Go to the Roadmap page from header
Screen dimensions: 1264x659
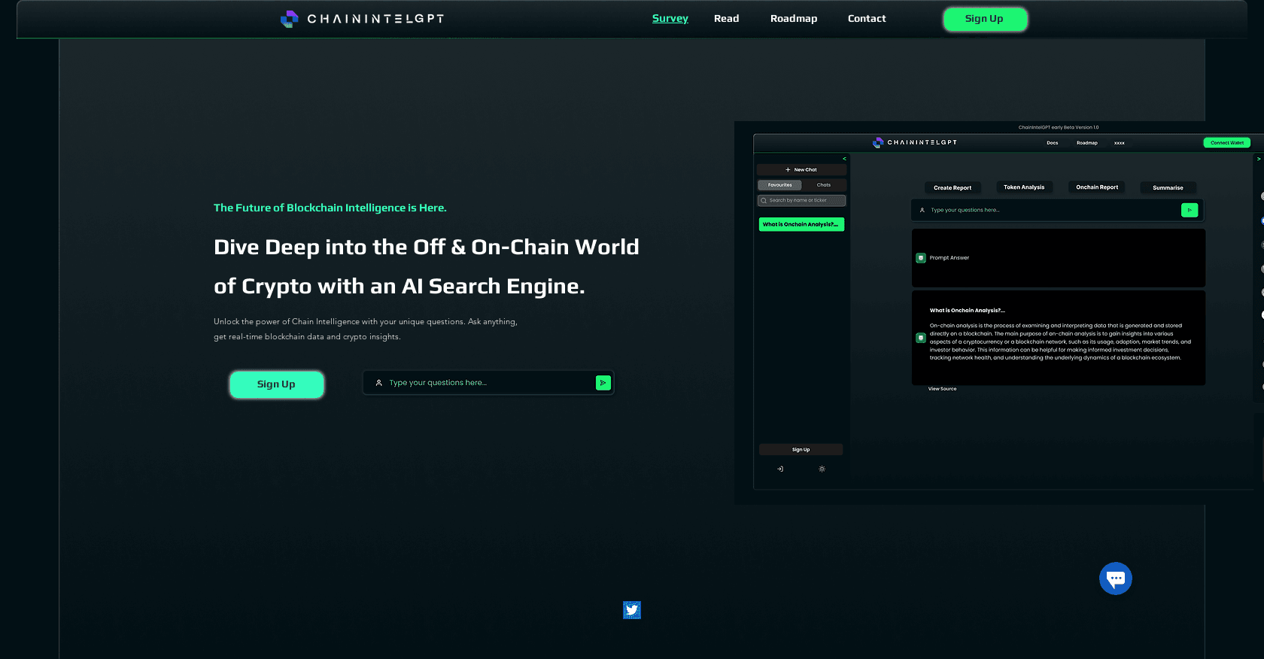coord(794,19)
